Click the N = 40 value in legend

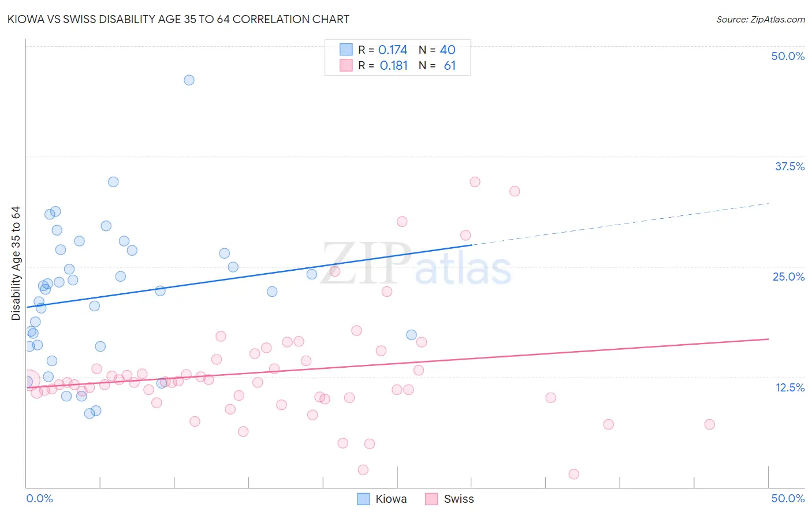click(x=437, y=50)
